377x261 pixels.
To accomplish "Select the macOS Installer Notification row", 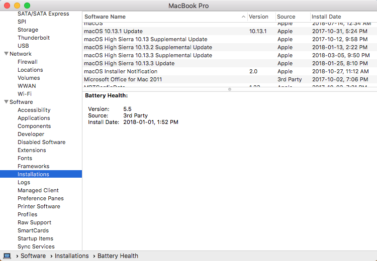I will (230, 71).
